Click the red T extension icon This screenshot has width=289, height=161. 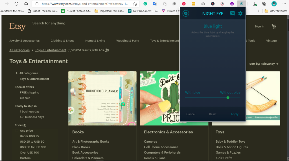pos(184,4)
